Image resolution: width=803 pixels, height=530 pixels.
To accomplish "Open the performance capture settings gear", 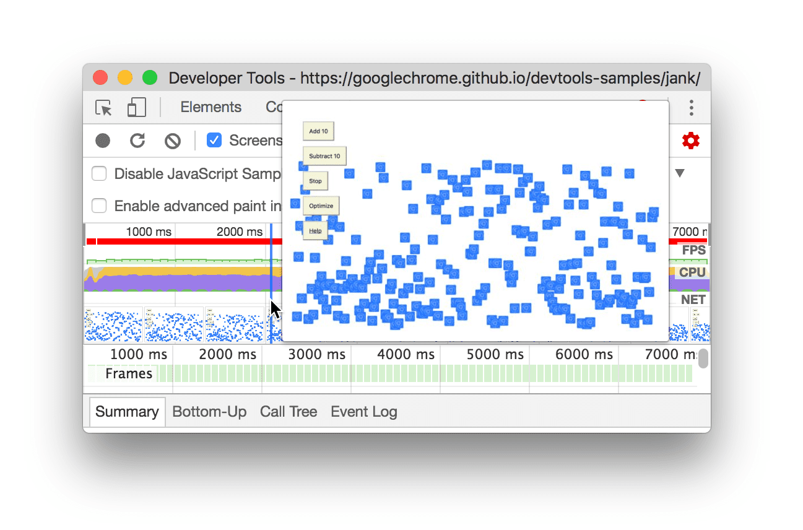I will (692, 141).
